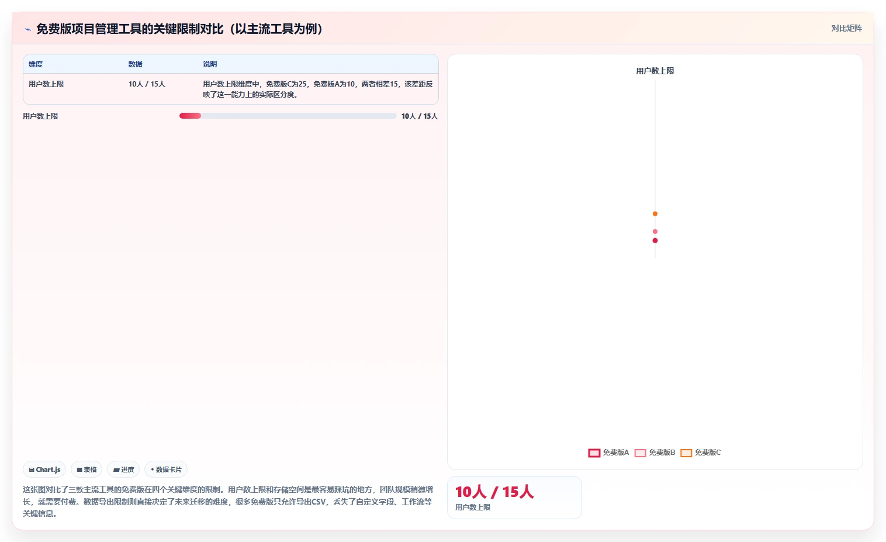Click the orange 免费版C data point
The width and height of the screenshot is (886, 542).
[655, 213]
